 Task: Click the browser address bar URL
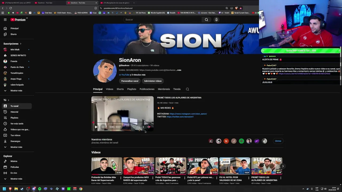(x=118, y=8)
